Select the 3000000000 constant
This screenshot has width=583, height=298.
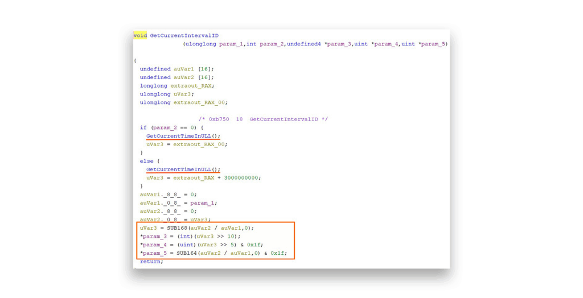coord(242,177)
